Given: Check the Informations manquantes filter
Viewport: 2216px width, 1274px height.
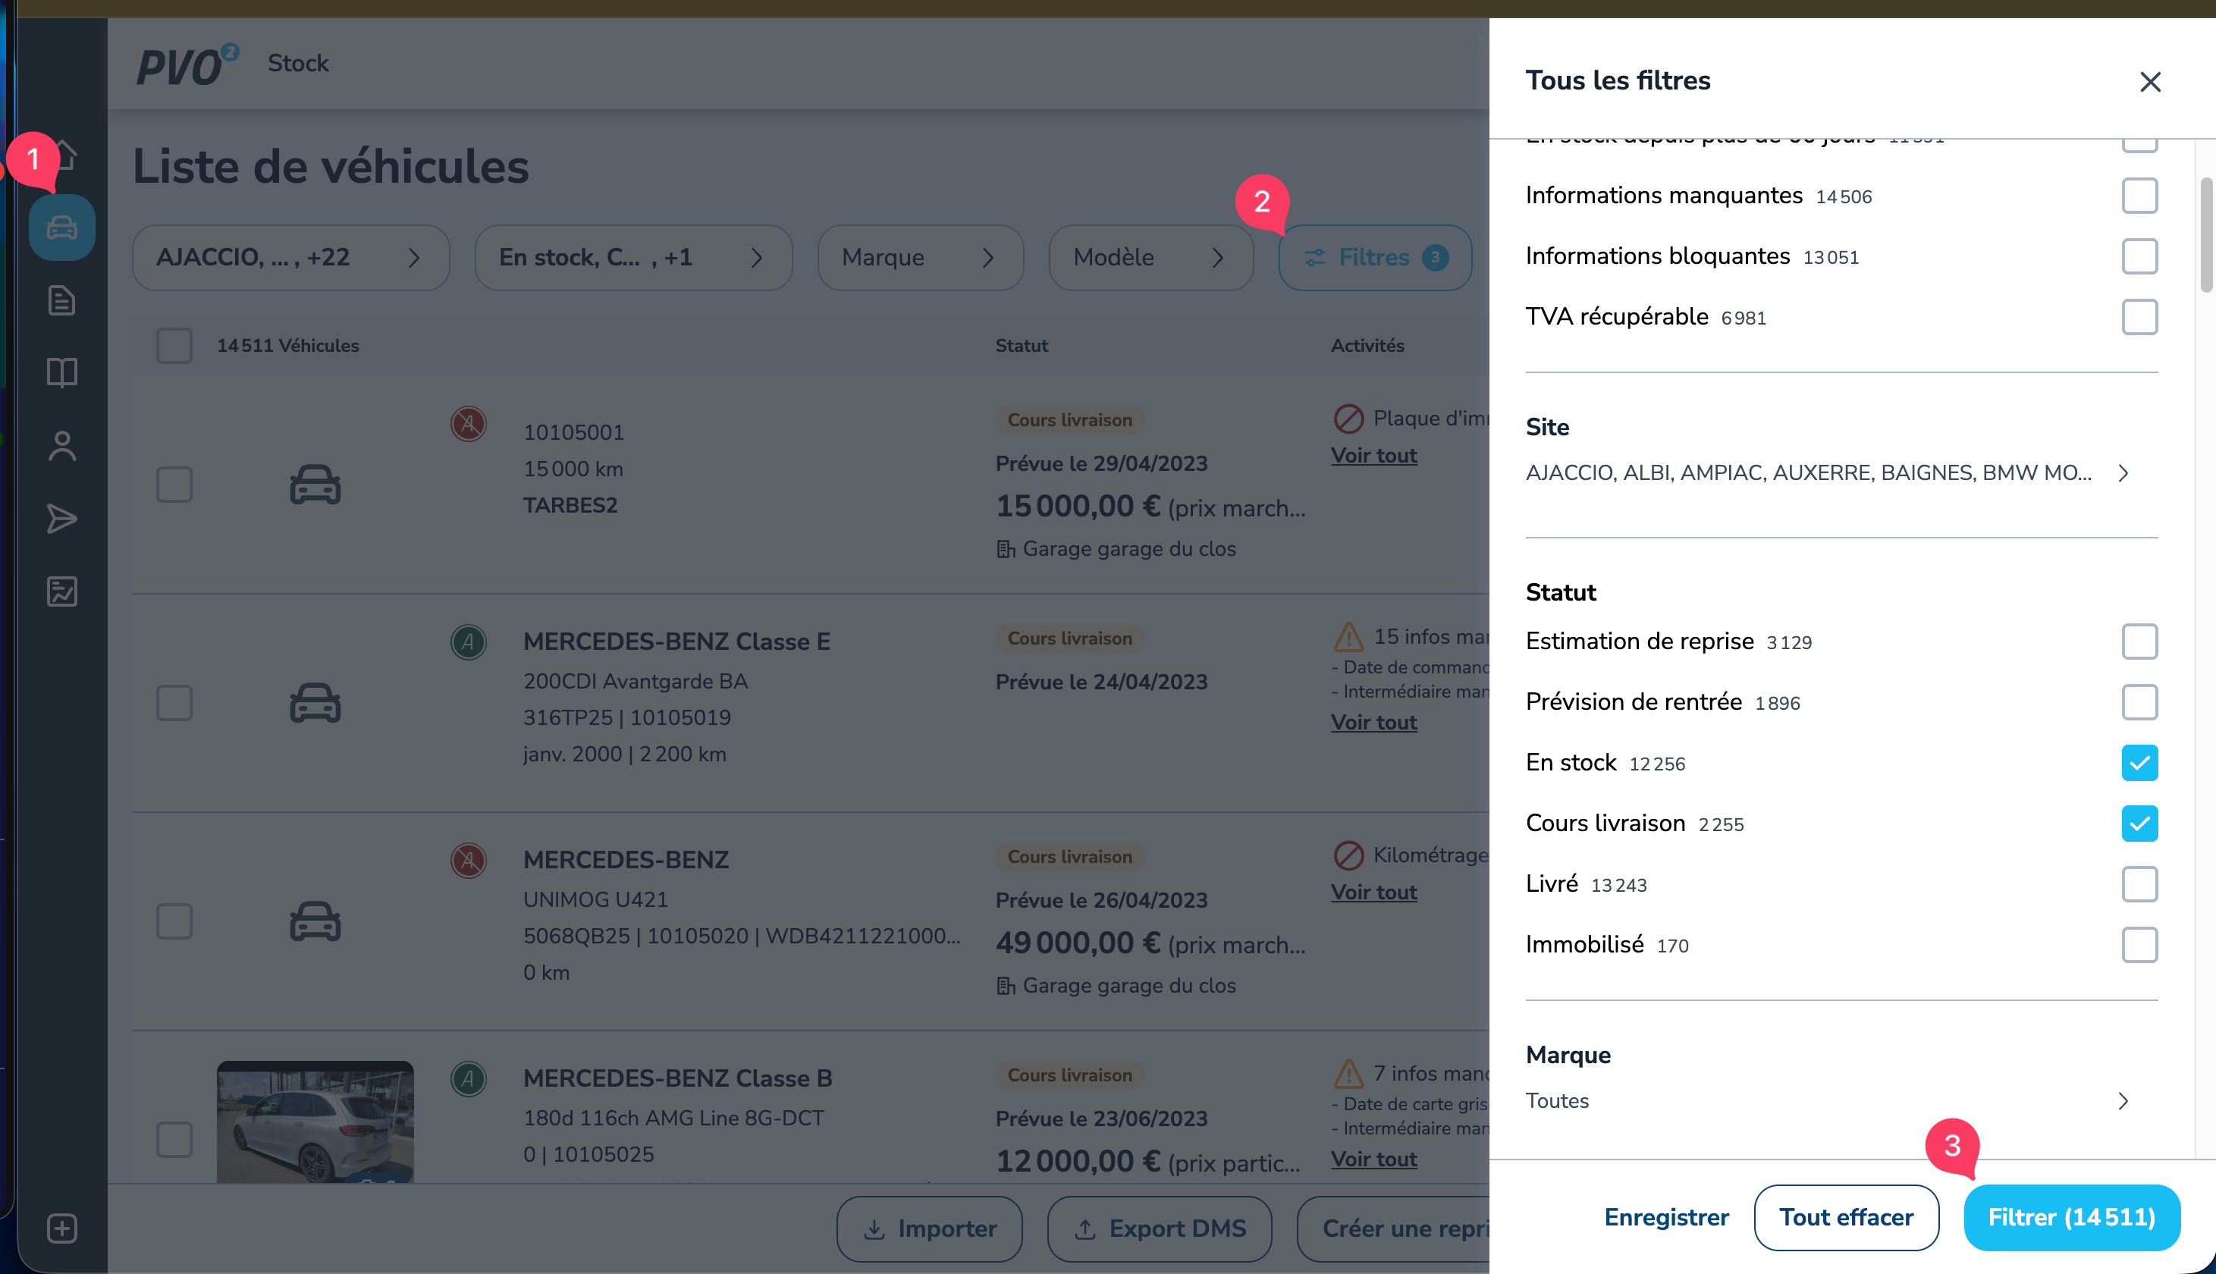Looking at the screenshot, I should point(2139,196).
